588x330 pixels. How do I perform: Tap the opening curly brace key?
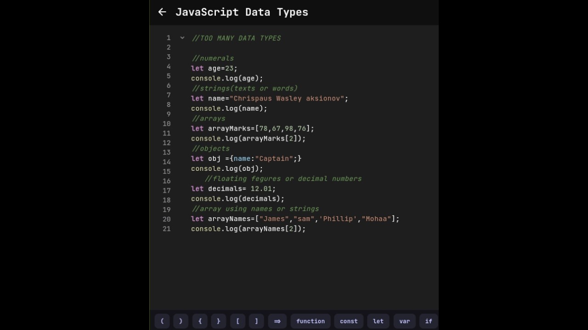200,321
